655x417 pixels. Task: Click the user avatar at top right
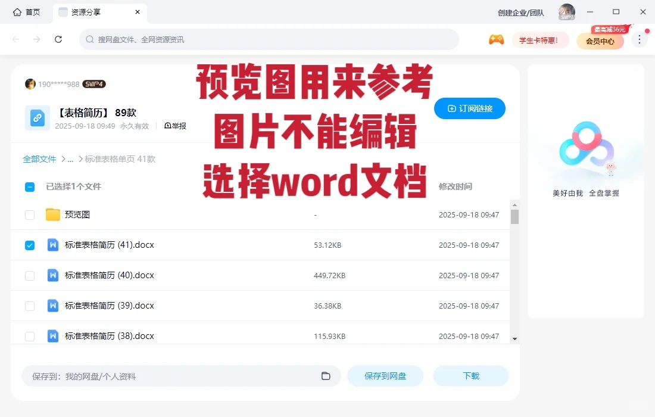click(566, 12)
